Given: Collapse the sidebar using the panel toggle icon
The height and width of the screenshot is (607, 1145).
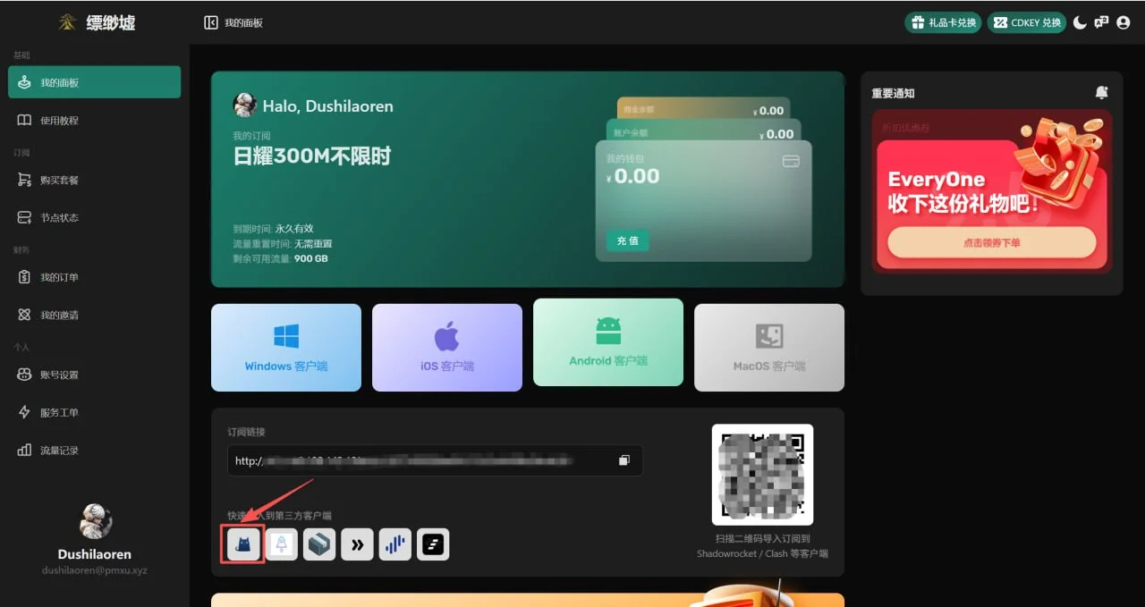Looking at the screenshot, I should [211, 22].
